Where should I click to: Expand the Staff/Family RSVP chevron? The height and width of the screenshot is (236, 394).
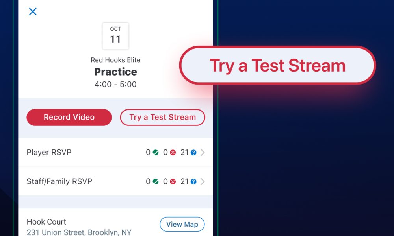[x=203, y=182]
